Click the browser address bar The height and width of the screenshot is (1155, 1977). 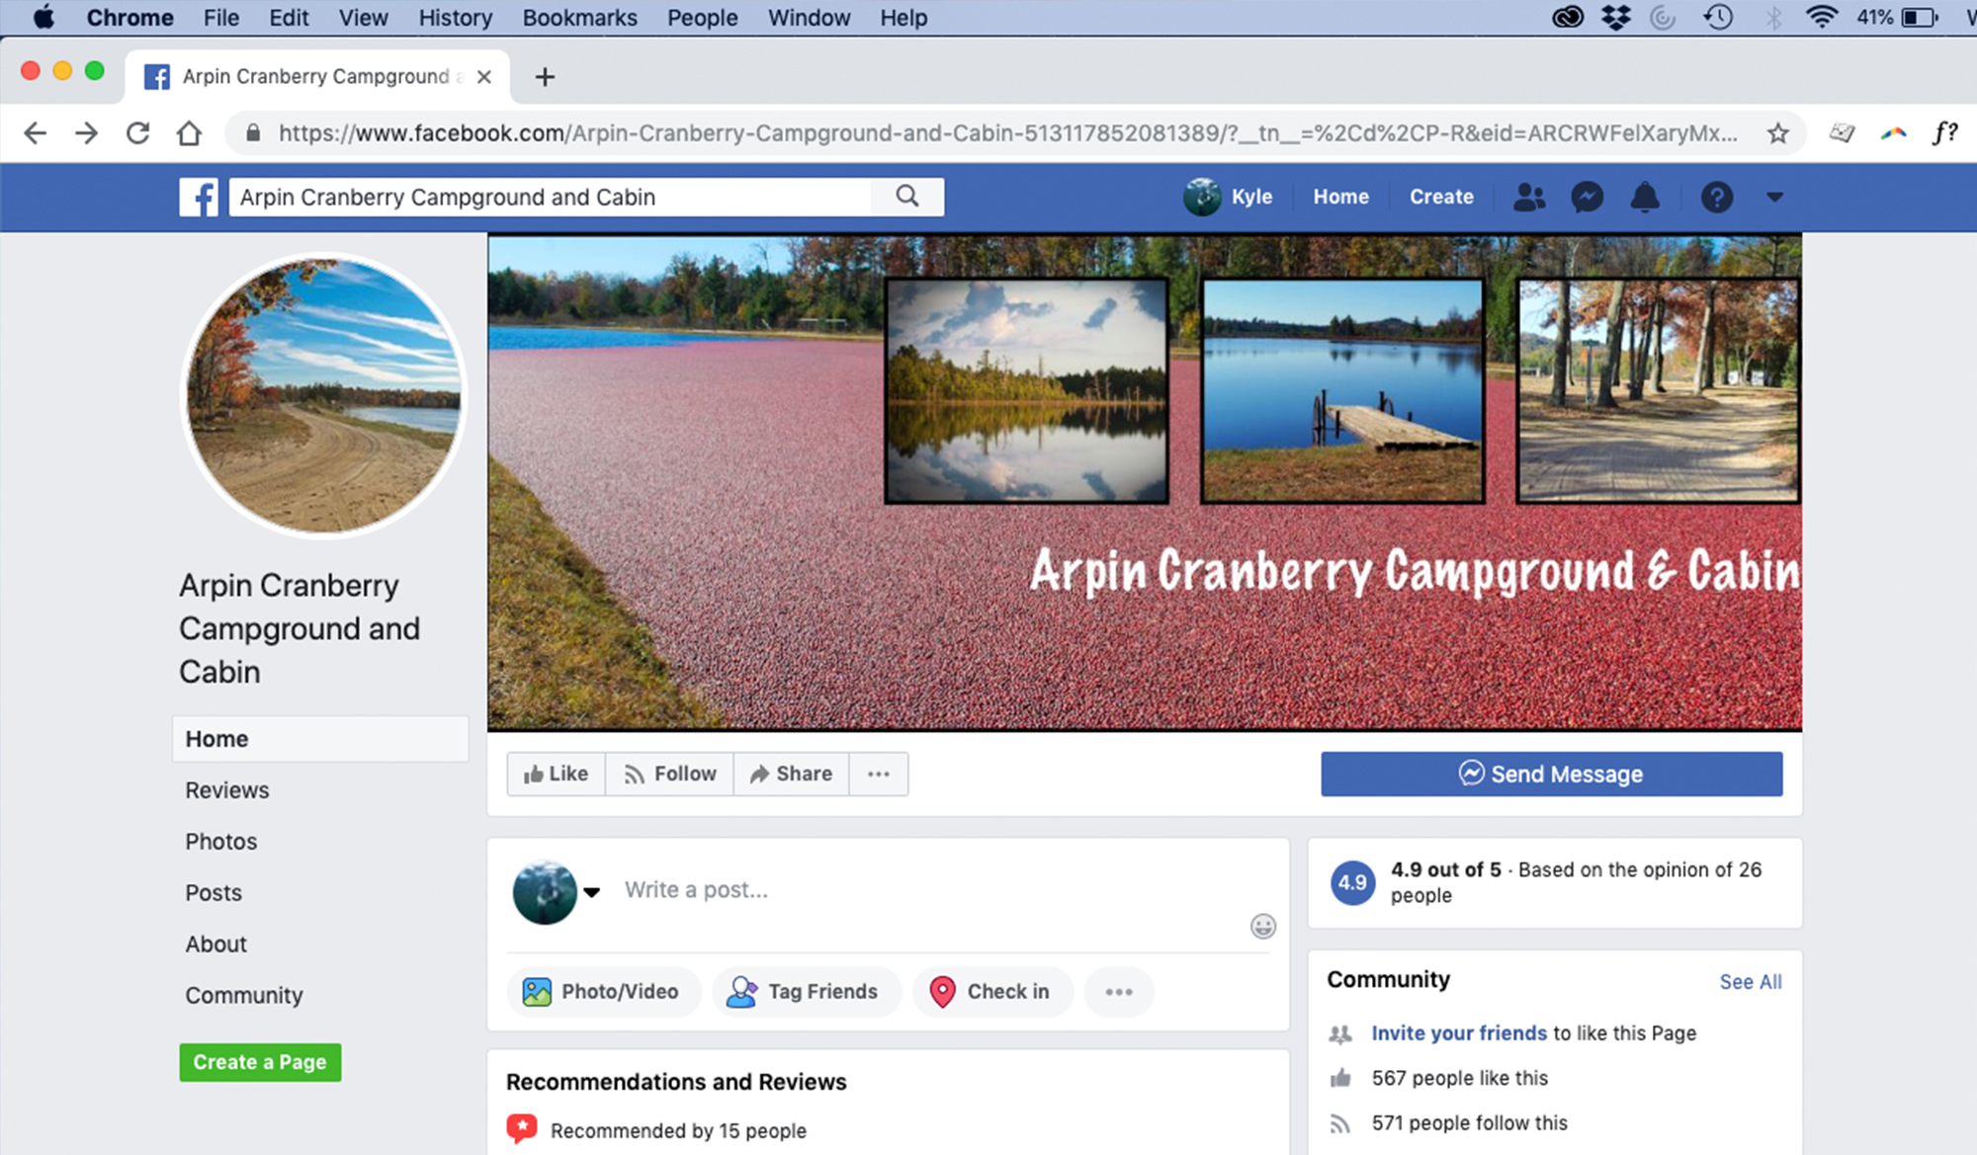pos(1006,133)
